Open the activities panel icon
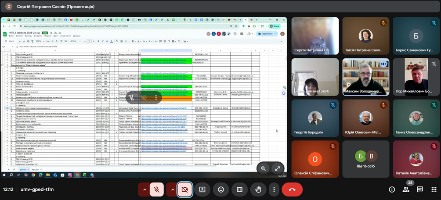Screen dimensions: 441x200 click(434, 189)
